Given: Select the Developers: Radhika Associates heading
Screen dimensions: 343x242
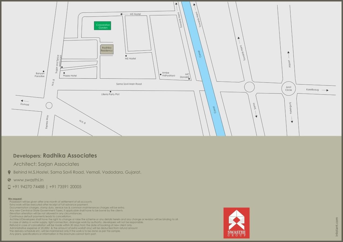Looking at the screenshot, I should coord(55,155).
